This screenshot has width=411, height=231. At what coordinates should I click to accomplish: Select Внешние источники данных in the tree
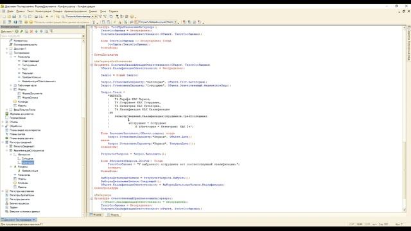24,211
